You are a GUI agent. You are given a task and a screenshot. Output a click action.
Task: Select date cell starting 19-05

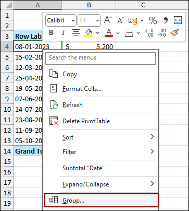[28, 88]
